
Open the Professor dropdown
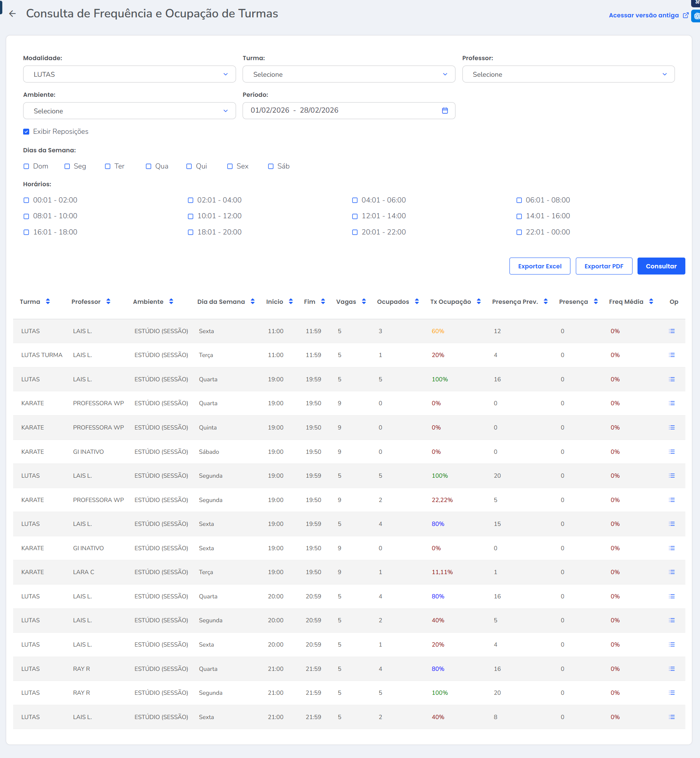[x=568, y=74]
